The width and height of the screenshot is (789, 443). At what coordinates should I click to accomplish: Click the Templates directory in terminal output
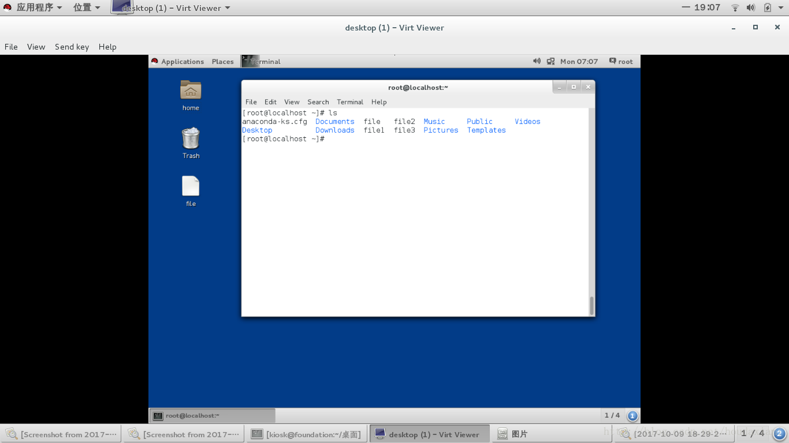click(x=486, y=130)
